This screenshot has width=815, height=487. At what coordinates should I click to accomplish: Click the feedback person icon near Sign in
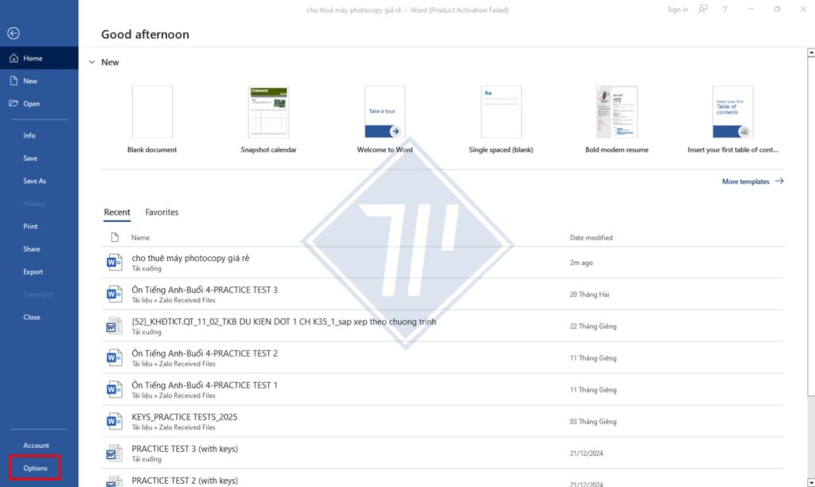[703, 10]
